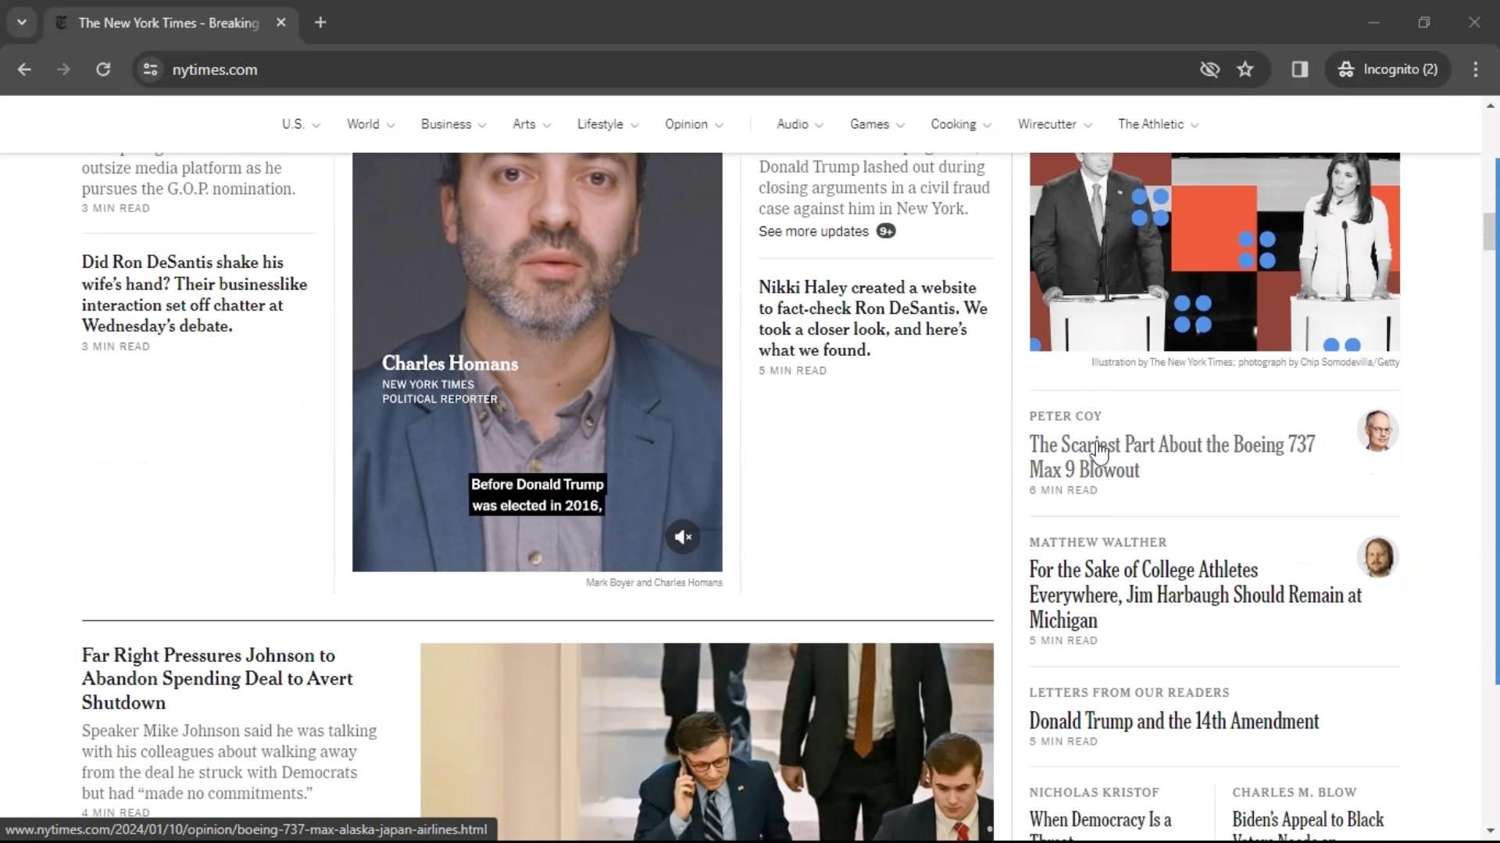Image resolution: width=1500 pixels, height=843 pixels.
Task: Open the tab search dropdown arrow
Action: (22, 23)
